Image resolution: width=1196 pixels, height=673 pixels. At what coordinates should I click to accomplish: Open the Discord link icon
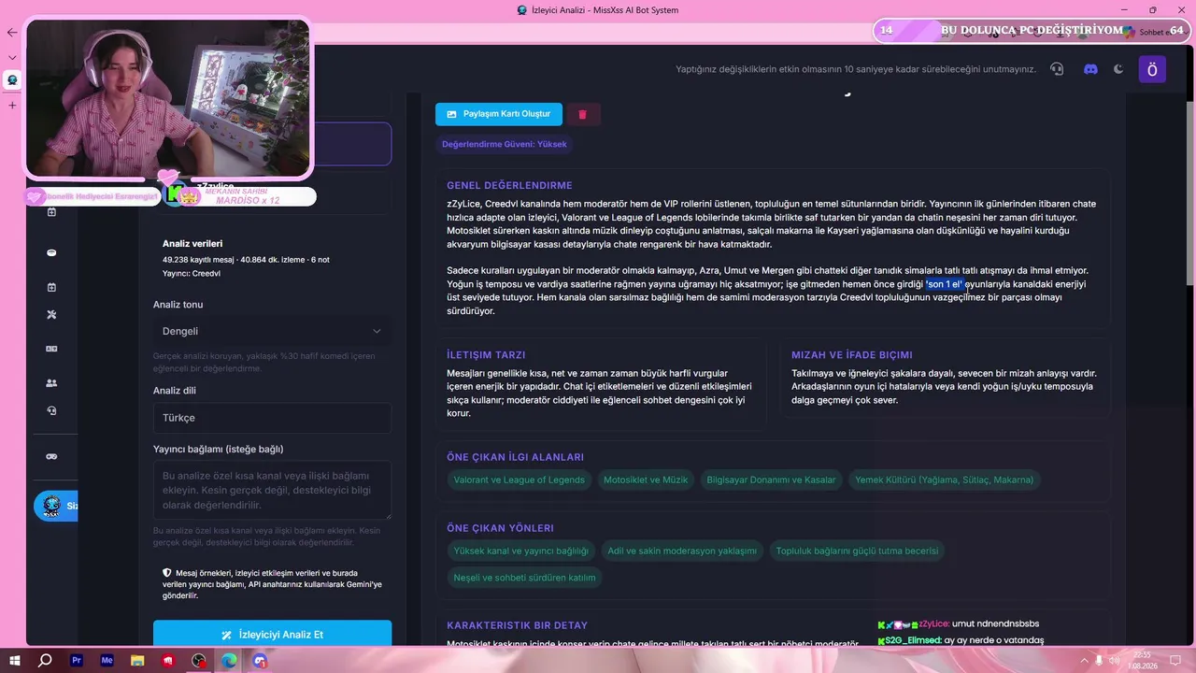(x=1090, y=69)
